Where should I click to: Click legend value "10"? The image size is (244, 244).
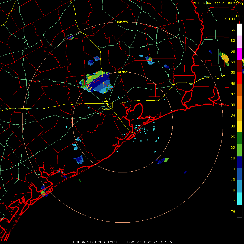tap(233, 180)
